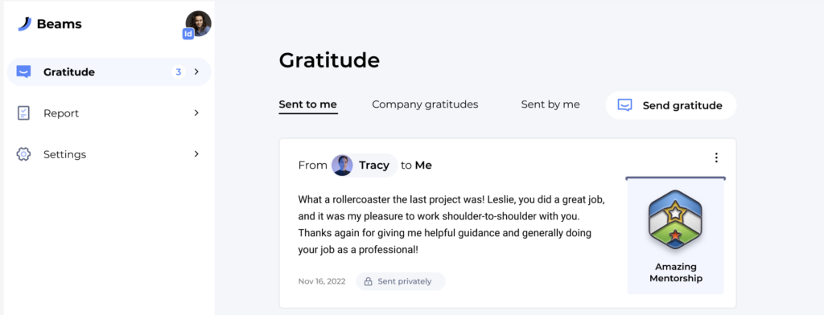Switch to the Company gratitudes tab
The image size is (824, 315).
425,104
